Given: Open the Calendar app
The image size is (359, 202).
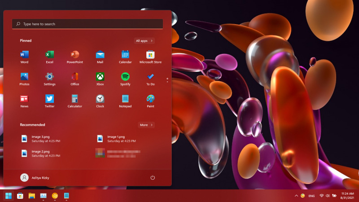Looking at the screenshot, I should (x=125, y=57).
